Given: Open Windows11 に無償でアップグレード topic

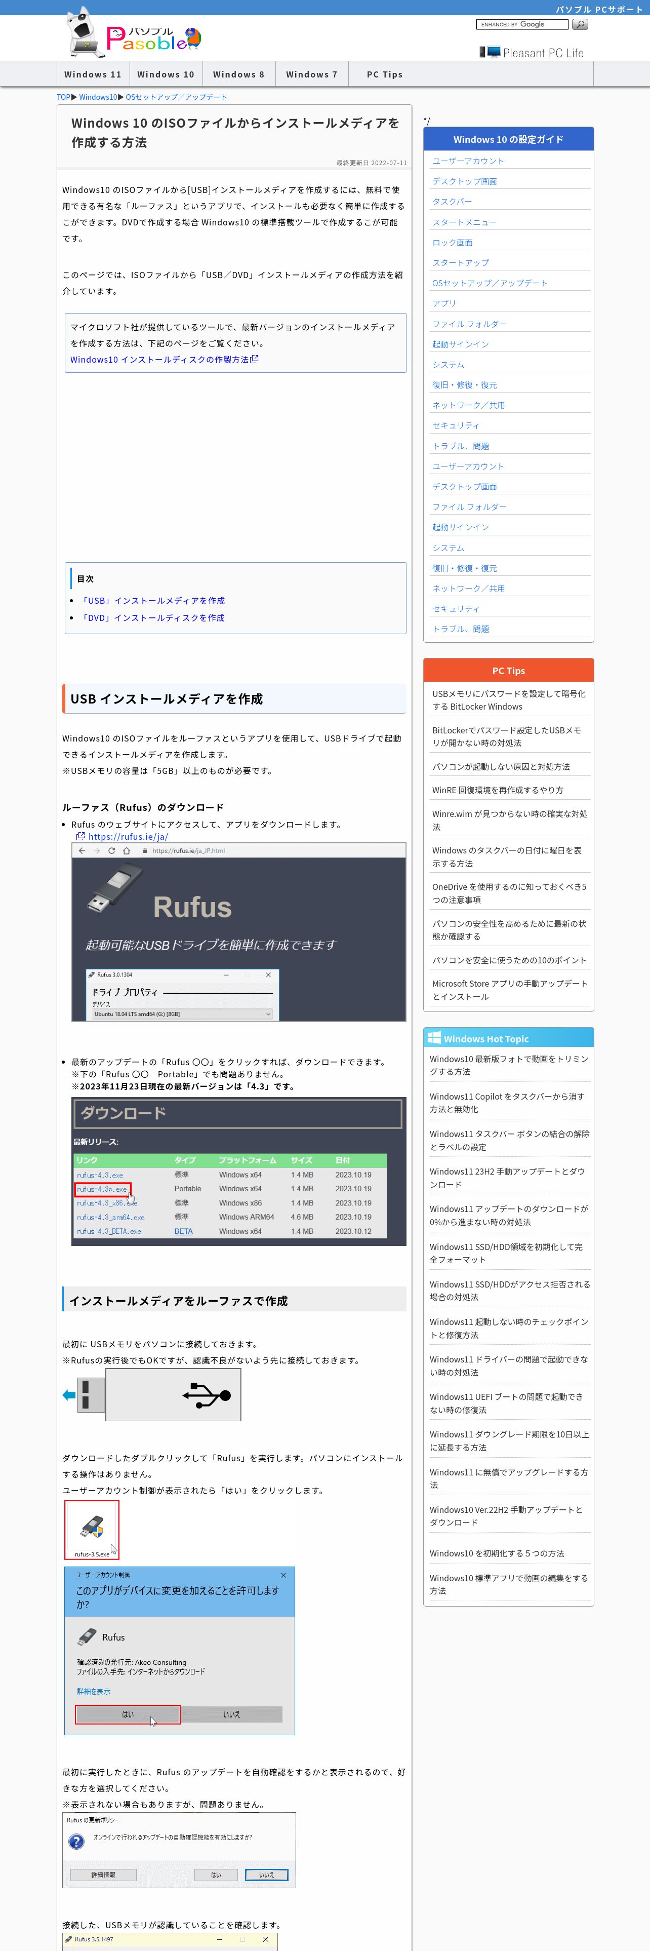Looking at the screenshot, I should point(508,1478).
